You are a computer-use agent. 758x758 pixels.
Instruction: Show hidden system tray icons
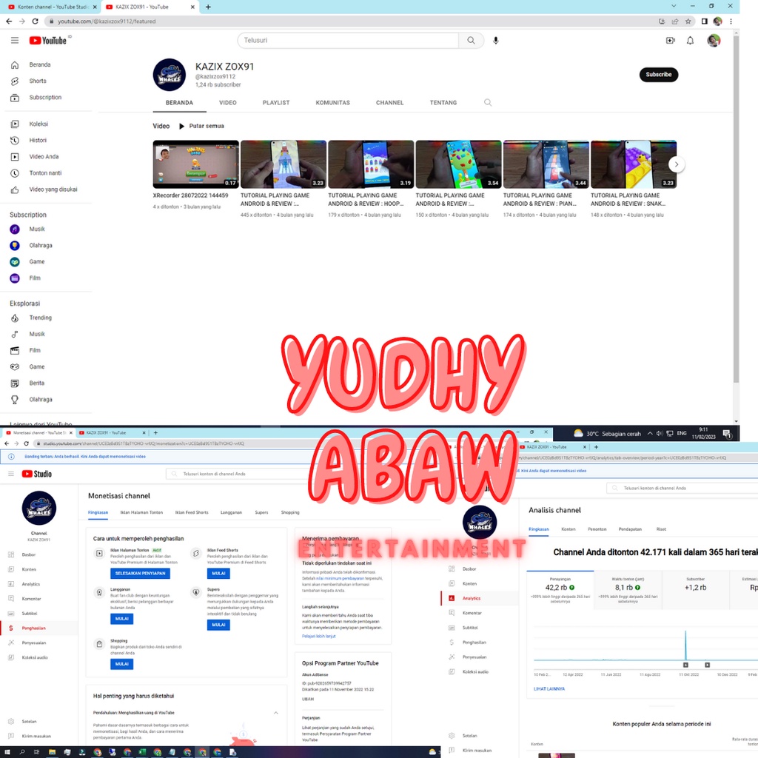[x=650, y=434]
